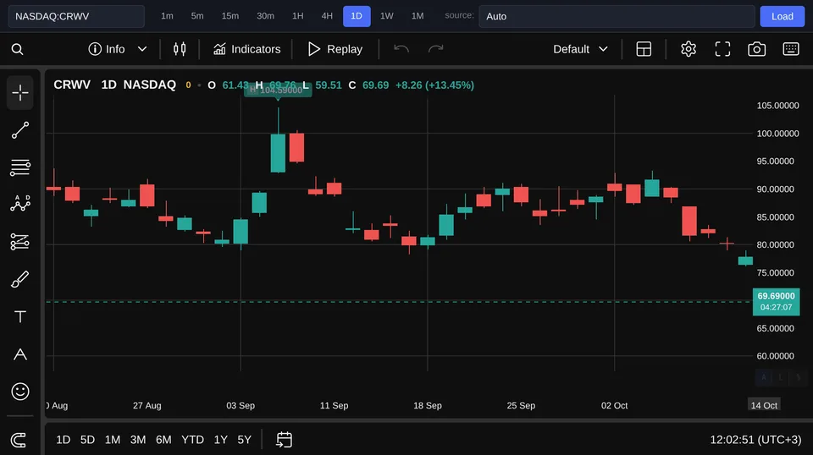Open the Indicators panel
Viewport: 813px width, 455px height.
tap(246, 49)
